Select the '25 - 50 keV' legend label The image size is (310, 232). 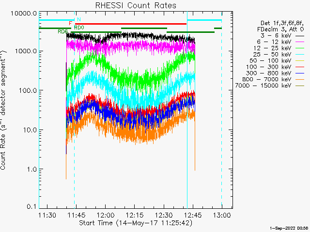pyautogui.click(x=272, y=55)
